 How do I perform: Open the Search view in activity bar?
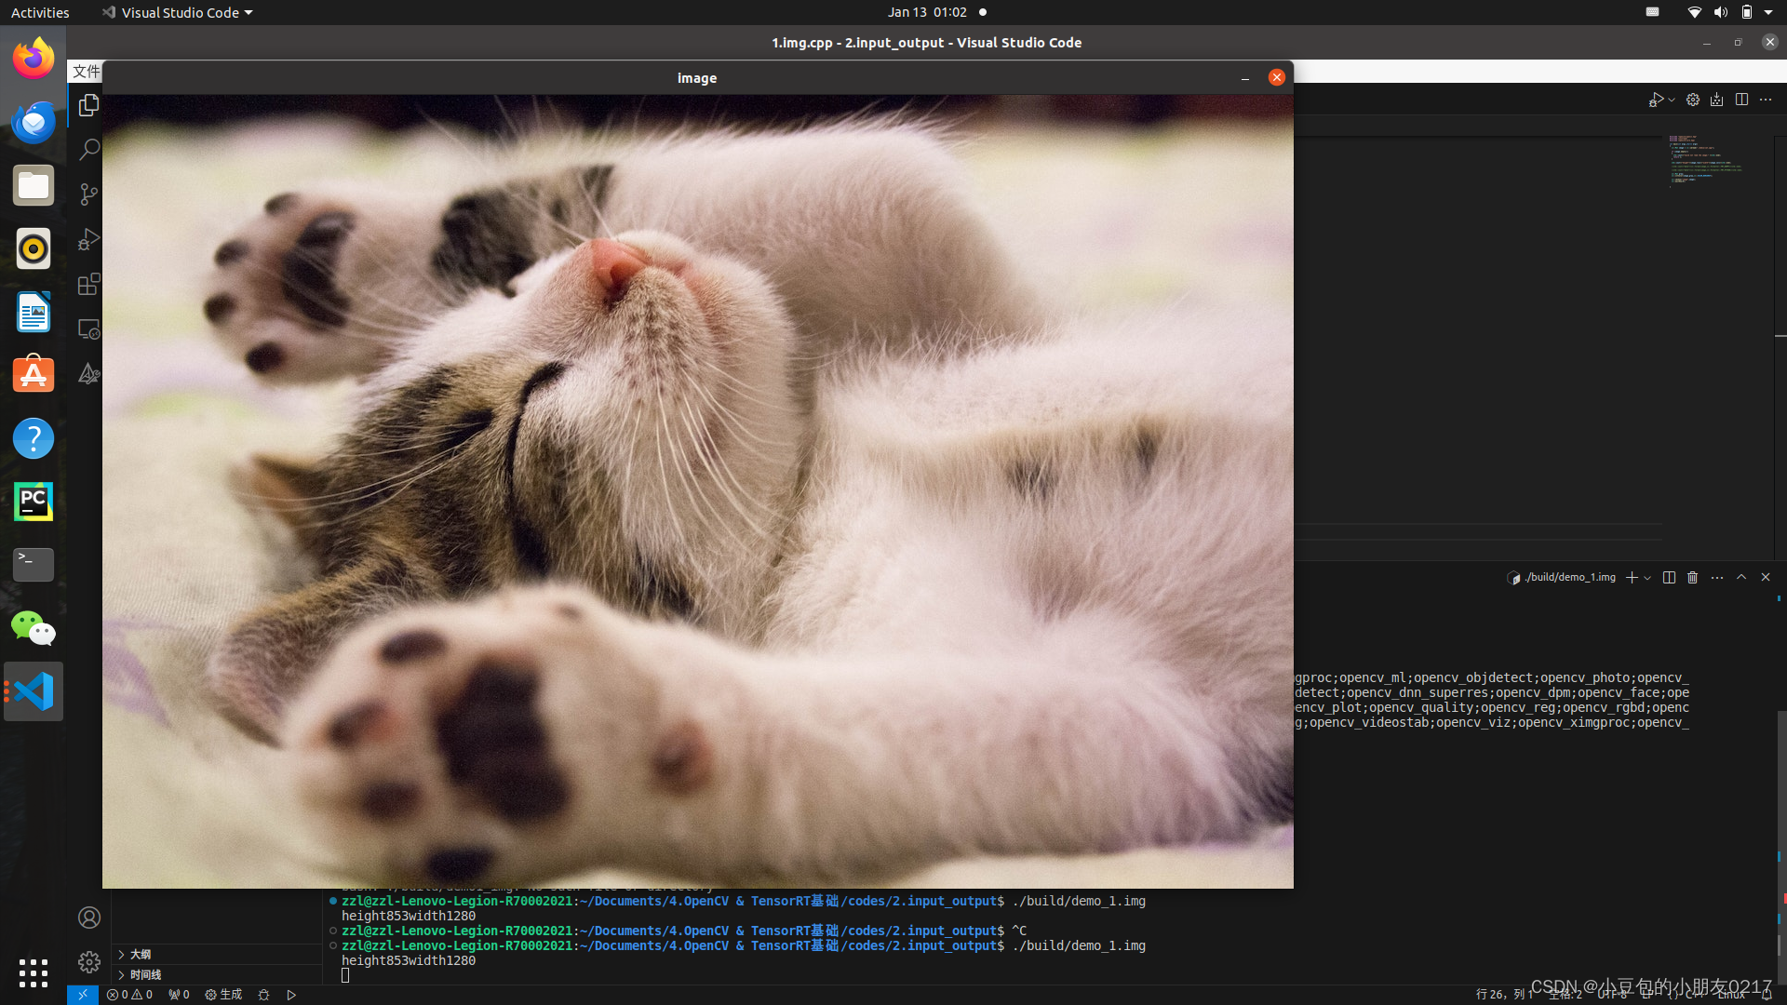[88, 150]
